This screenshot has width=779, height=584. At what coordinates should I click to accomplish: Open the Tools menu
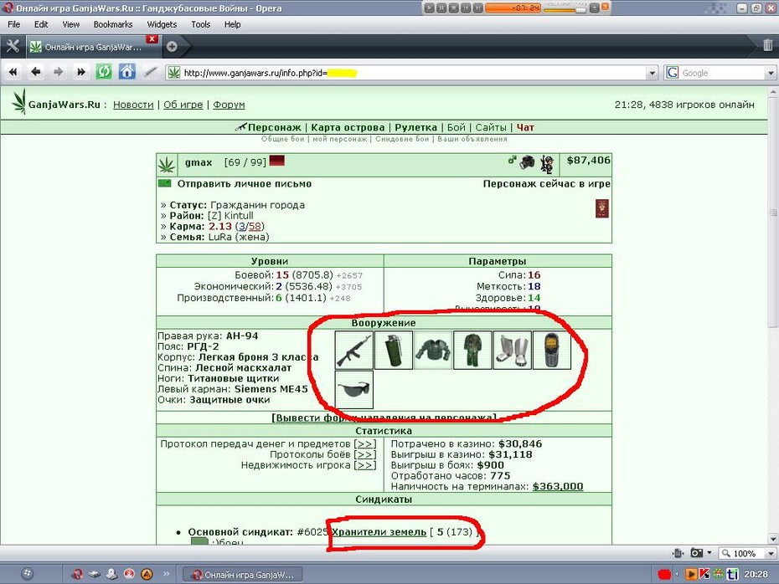point(201,24)
